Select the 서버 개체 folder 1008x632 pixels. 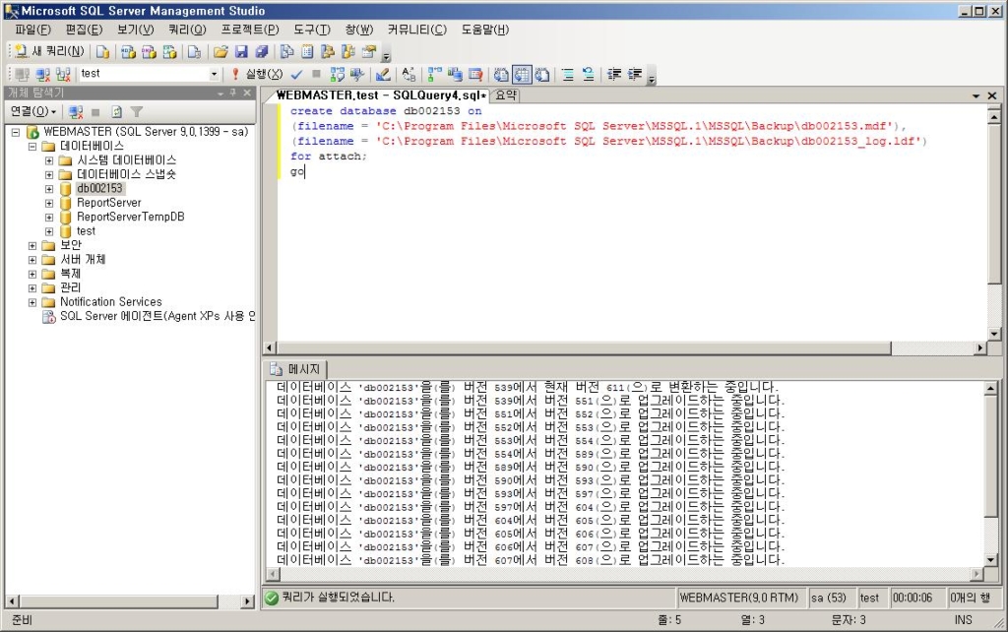click(83, 260)
